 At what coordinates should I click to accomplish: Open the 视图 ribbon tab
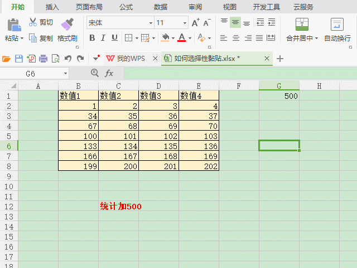pos(229,7)
